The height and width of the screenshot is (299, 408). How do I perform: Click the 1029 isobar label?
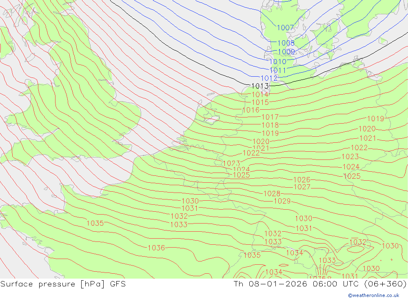click(282, 201)
